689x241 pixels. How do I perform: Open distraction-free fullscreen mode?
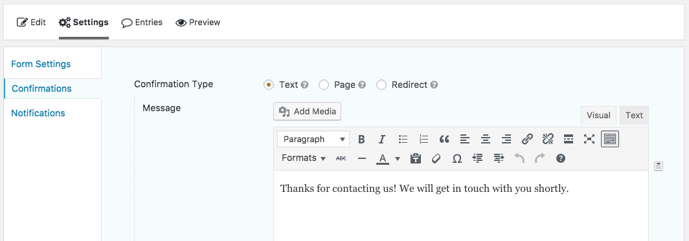[x=589, y=140]
